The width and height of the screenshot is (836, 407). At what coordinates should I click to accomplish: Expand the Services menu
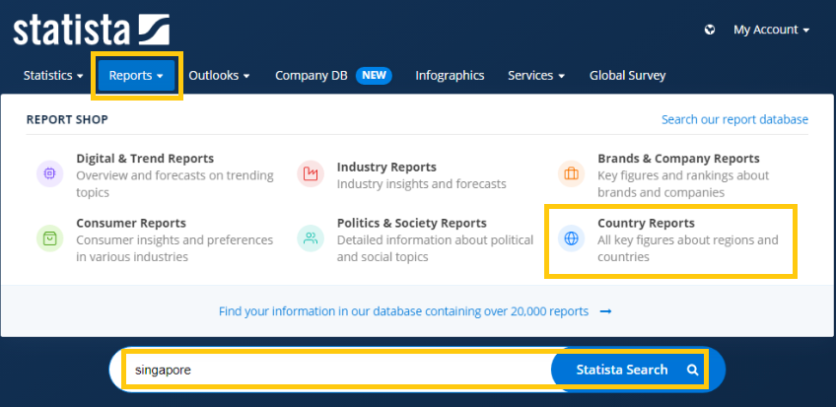point(536,76)
